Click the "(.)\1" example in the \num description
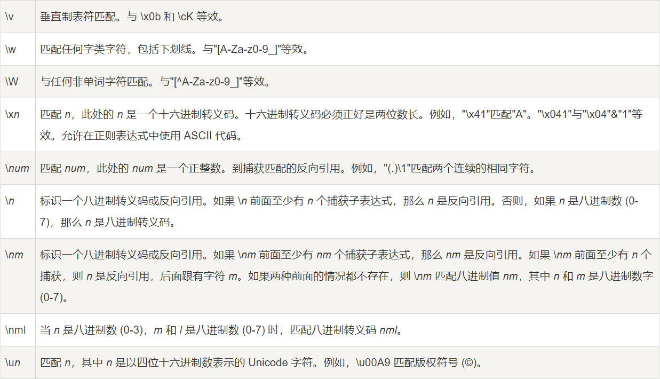Image resolution: width=660 pixels, height=379 pixels. tap(396, 168)
